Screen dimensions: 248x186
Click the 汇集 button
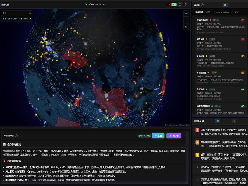(158, 136)
